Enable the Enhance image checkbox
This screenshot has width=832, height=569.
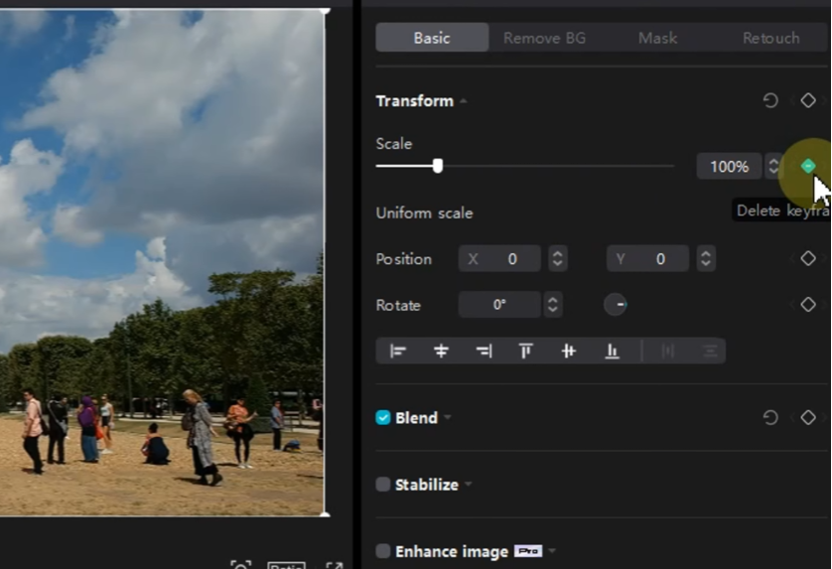click(383, 551)
